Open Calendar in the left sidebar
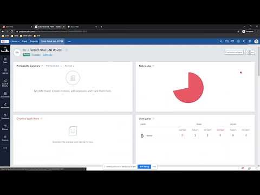This screenshot has width=260, height=195. coord(5,71)
